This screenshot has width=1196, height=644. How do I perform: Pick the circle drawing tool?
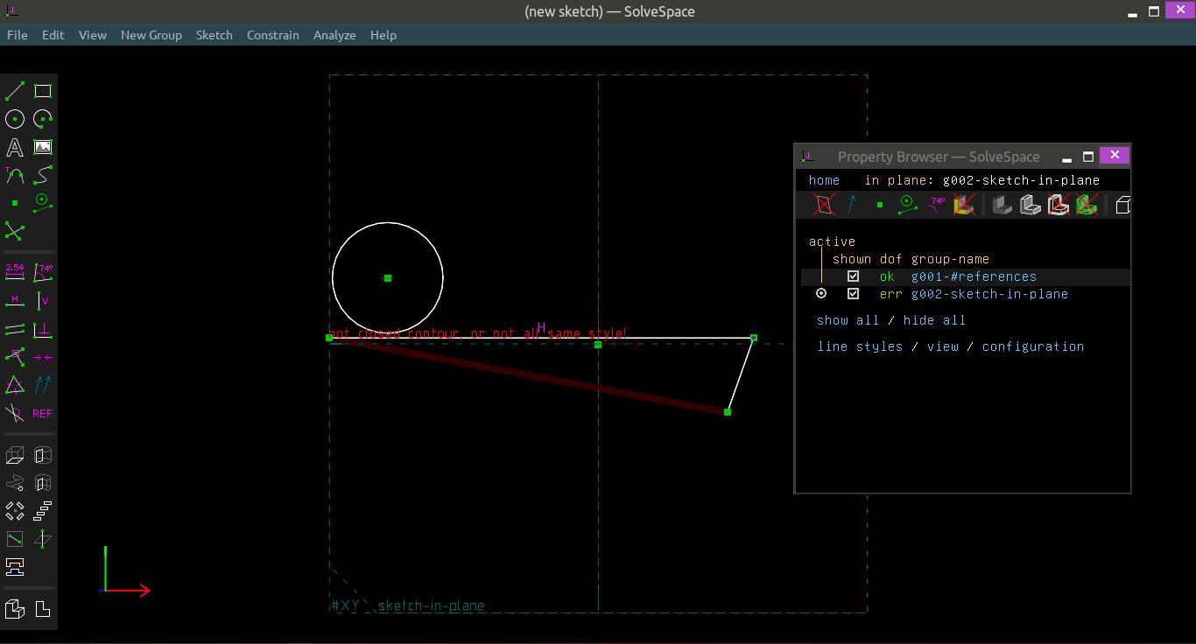pos(15,119)
